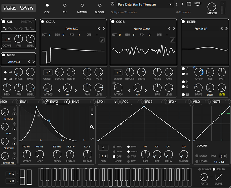Toggle OSC B enable switch

(113, 22)
